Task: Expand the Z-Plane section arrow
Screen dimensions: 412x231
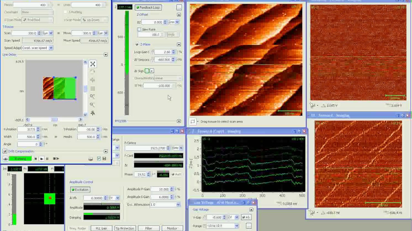Action: coord(179,45)
